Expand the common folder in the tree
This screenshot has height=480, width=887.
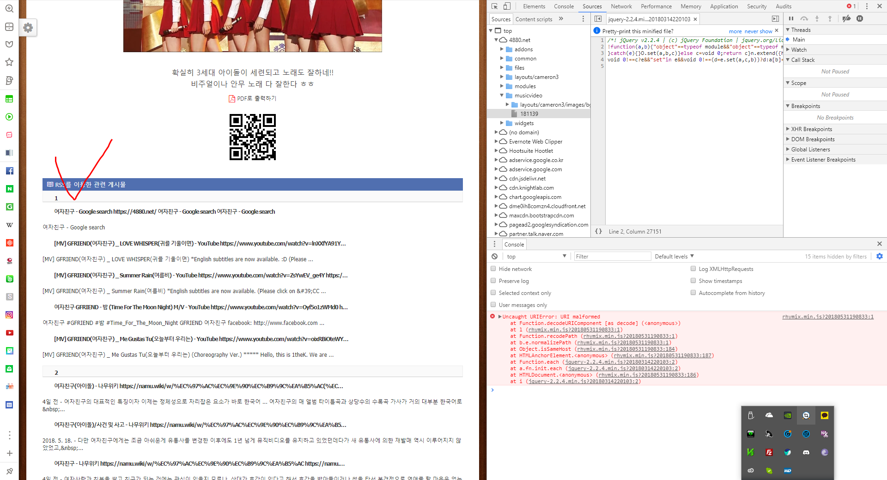coord(502,58)
